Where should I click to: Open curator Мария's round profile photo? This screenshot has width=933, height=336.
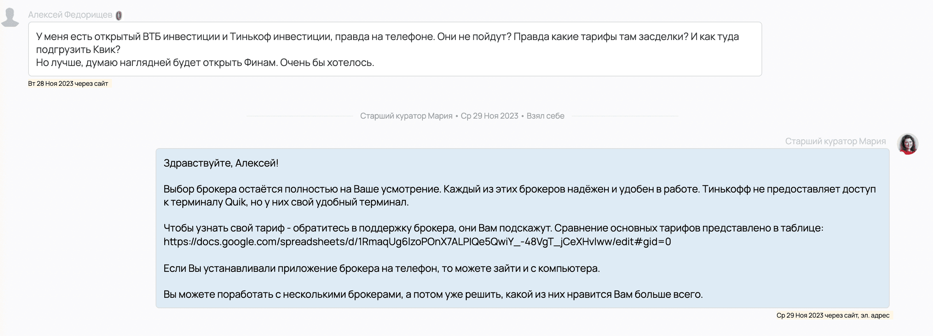click(907, 144)
